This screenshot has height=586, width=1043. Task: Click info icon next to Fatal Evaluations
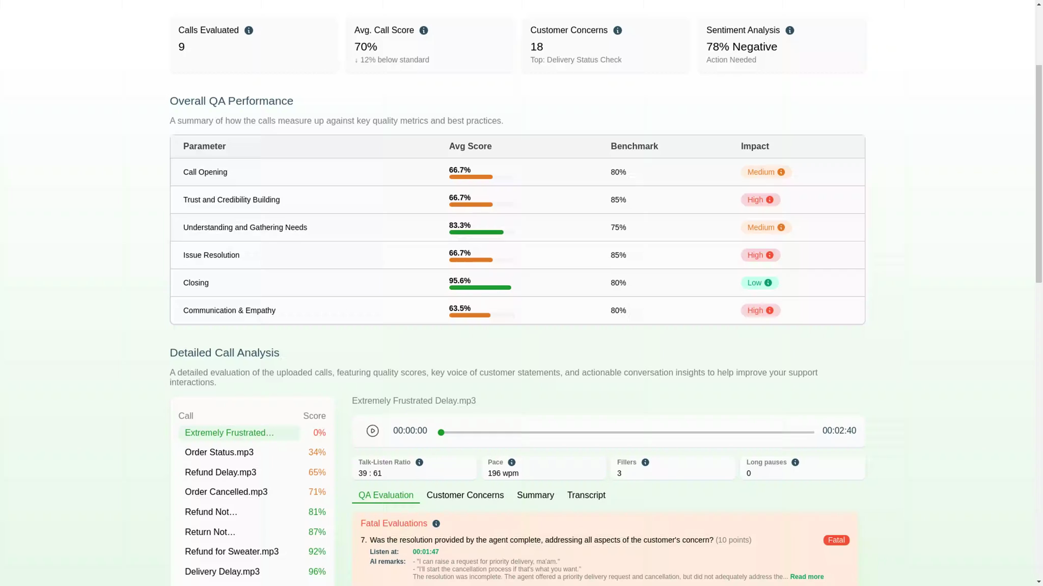pos(436,523)
